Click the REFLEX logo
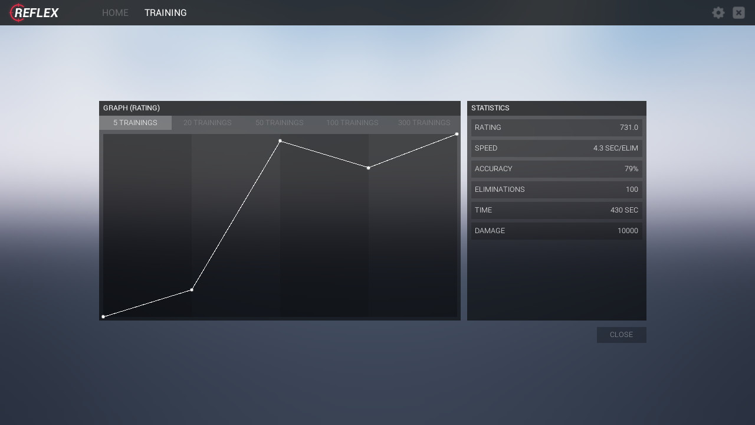Viewport: 755px width, 425px height. point(34,12)
